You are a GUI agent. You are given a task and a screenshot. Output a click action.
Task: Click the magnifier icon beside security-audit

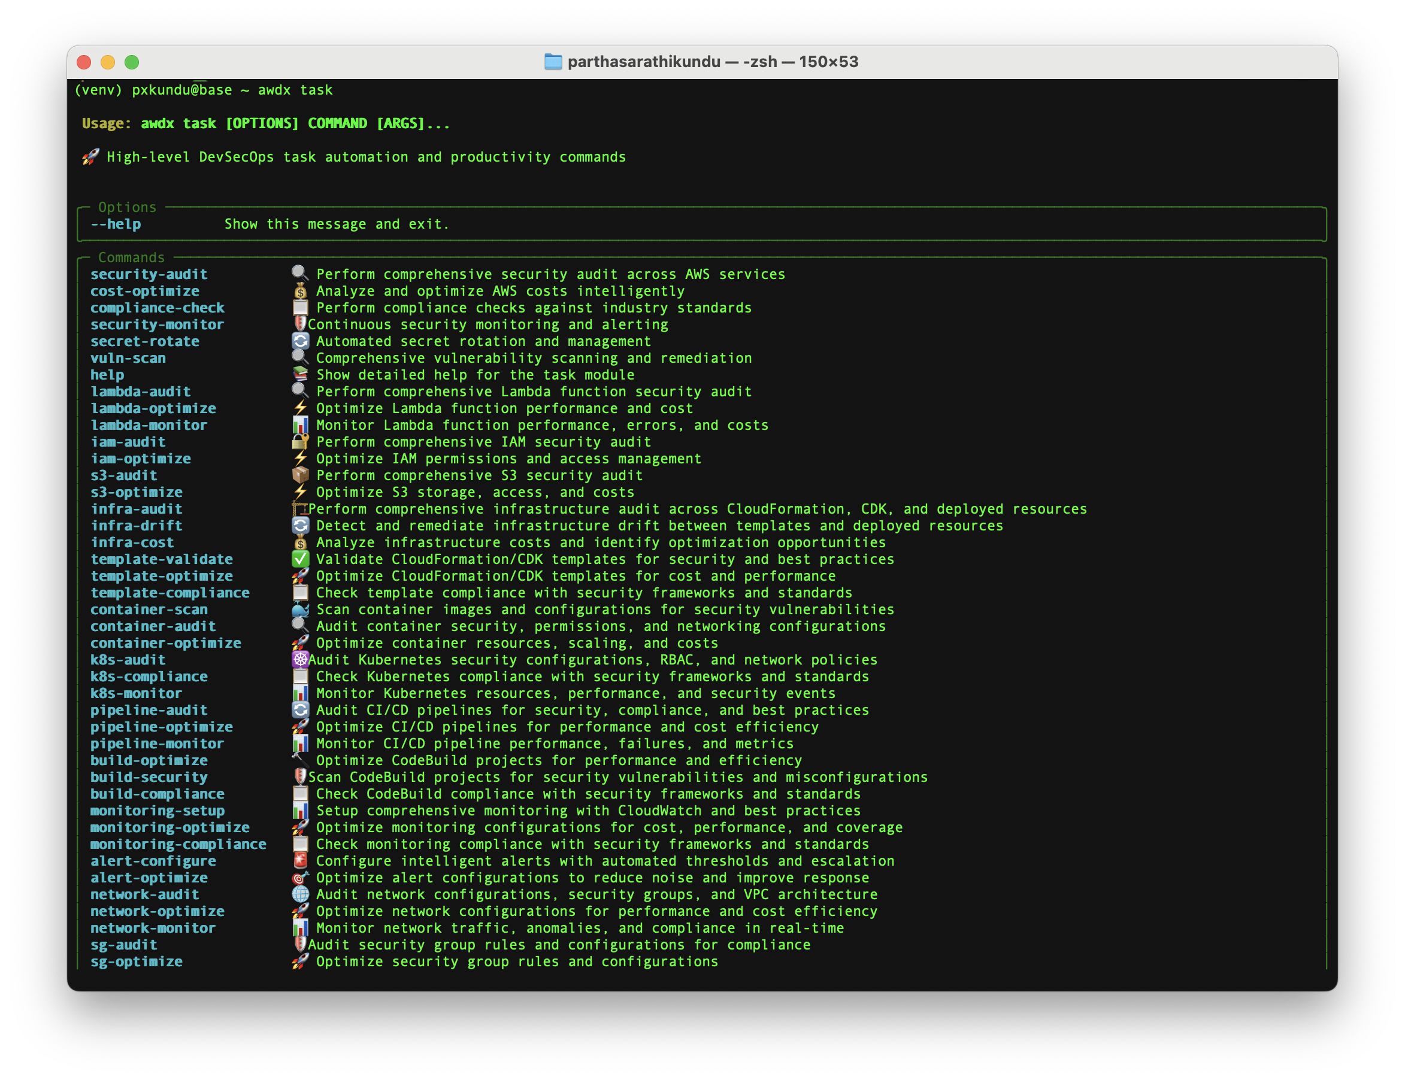tap(299, 274)
